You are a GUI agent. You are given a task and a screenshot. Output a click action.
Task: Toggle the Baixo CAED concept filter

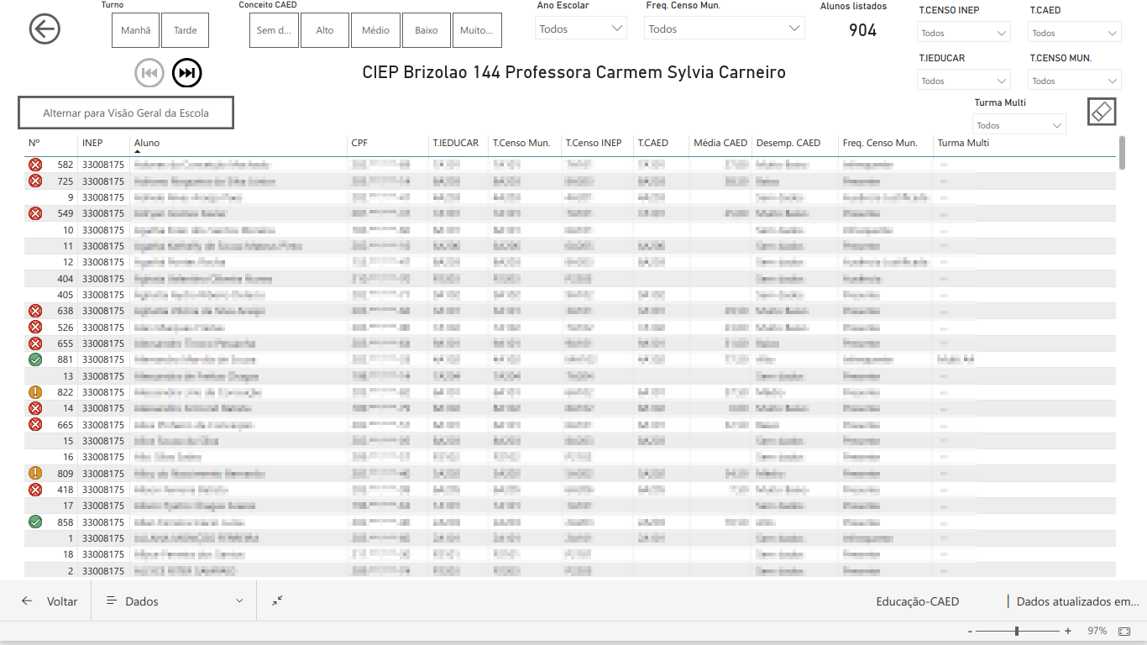(x=426, y=30)
